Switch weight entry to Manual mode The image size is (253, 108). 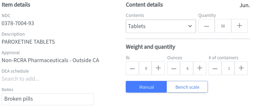[x=146, y=87]
